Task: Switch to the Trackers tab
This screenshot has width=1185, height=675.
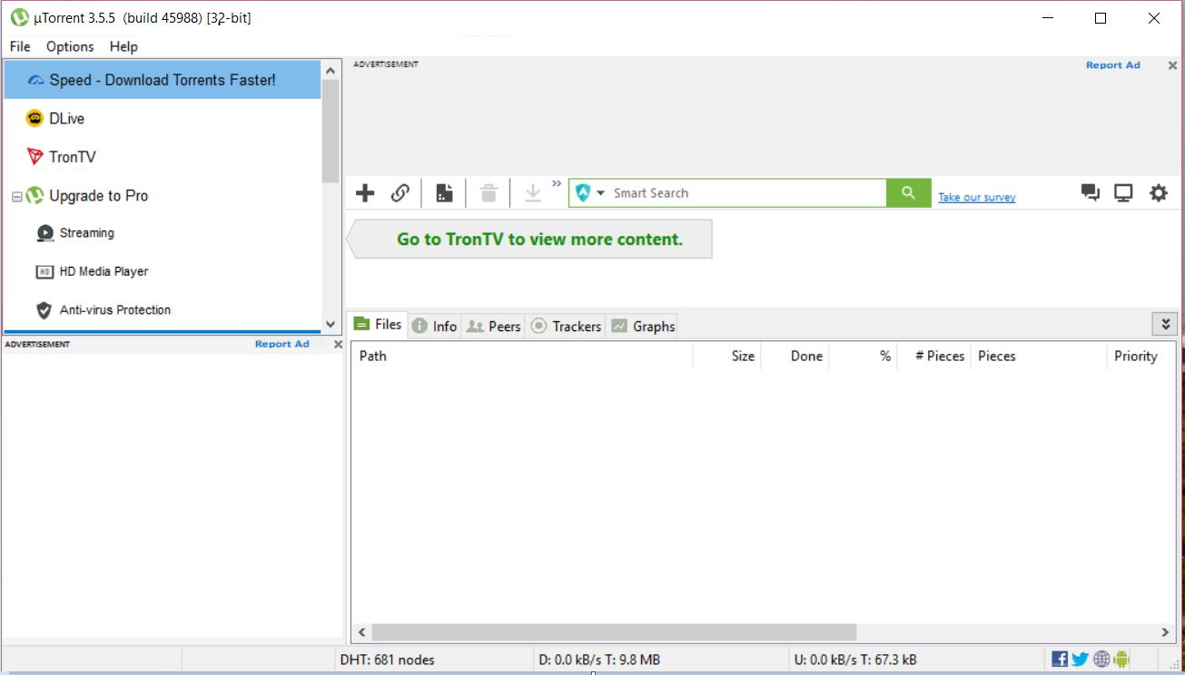Action: [566, 326]
